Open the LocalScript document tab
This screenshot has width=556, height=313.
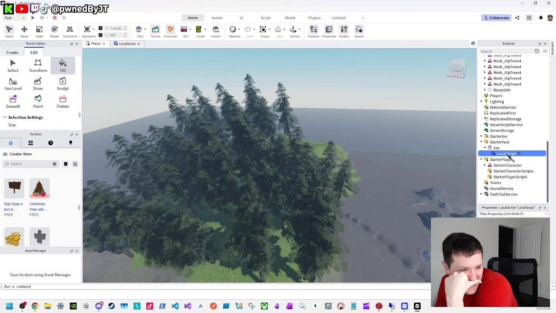(x=127, y=43)
